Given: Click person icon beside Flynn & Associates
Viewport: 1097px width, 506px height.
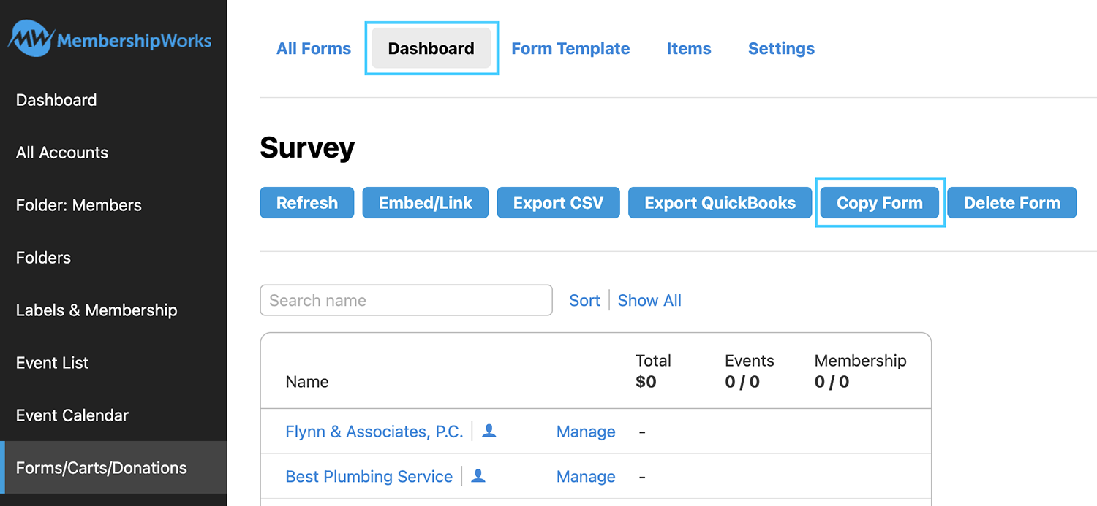Looking at the screenshot, I should pyautogui.click(x=489, y=432).
